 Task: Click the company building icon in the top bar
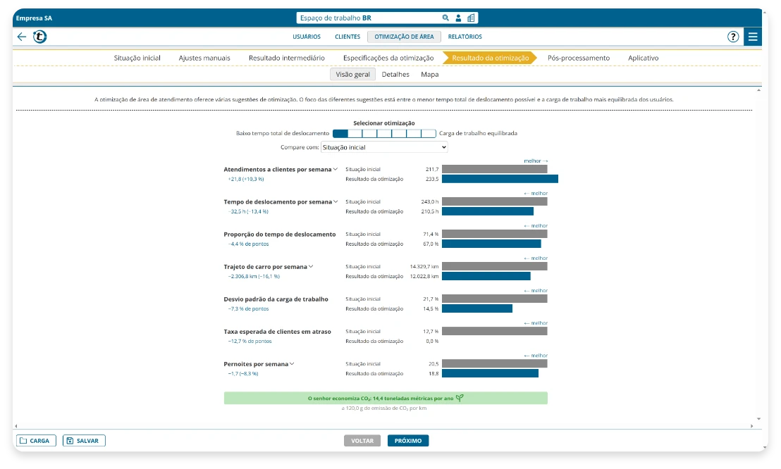[x=471, y=18]
